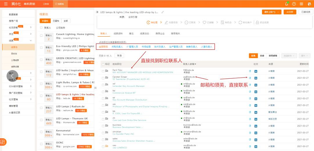Click flag marker icon in the mk row

pos(106,105)
